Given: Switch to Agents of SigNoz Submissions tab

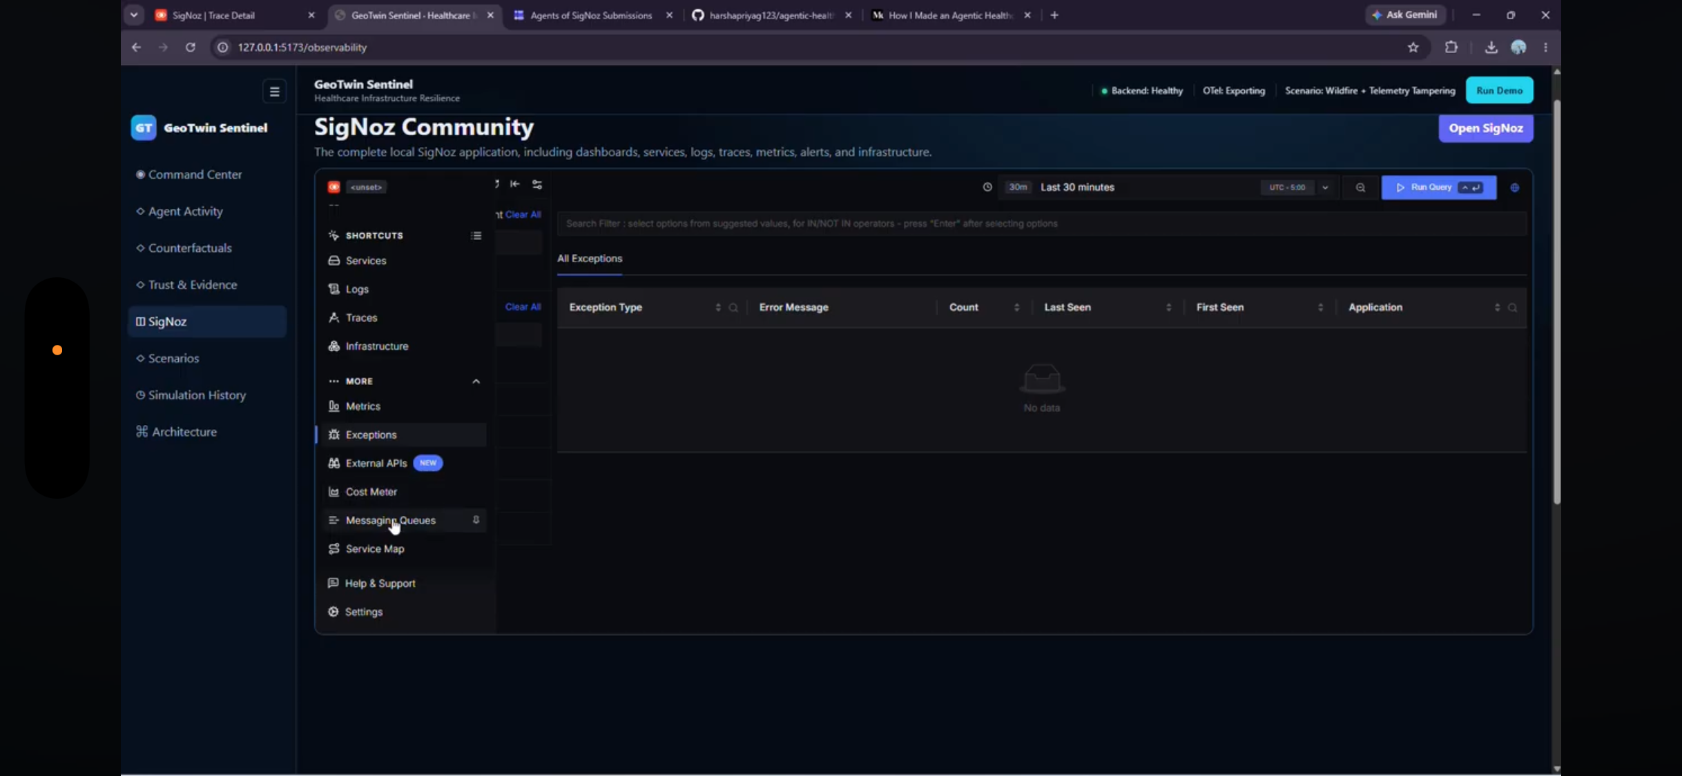Looking at the screenshot, I should 592,15.
